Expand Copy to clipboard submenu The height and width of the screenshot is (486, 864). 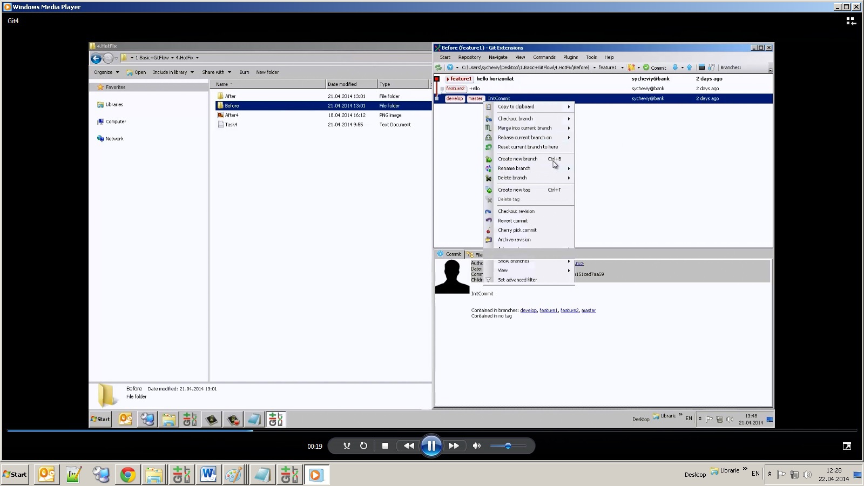pos(529,106)
